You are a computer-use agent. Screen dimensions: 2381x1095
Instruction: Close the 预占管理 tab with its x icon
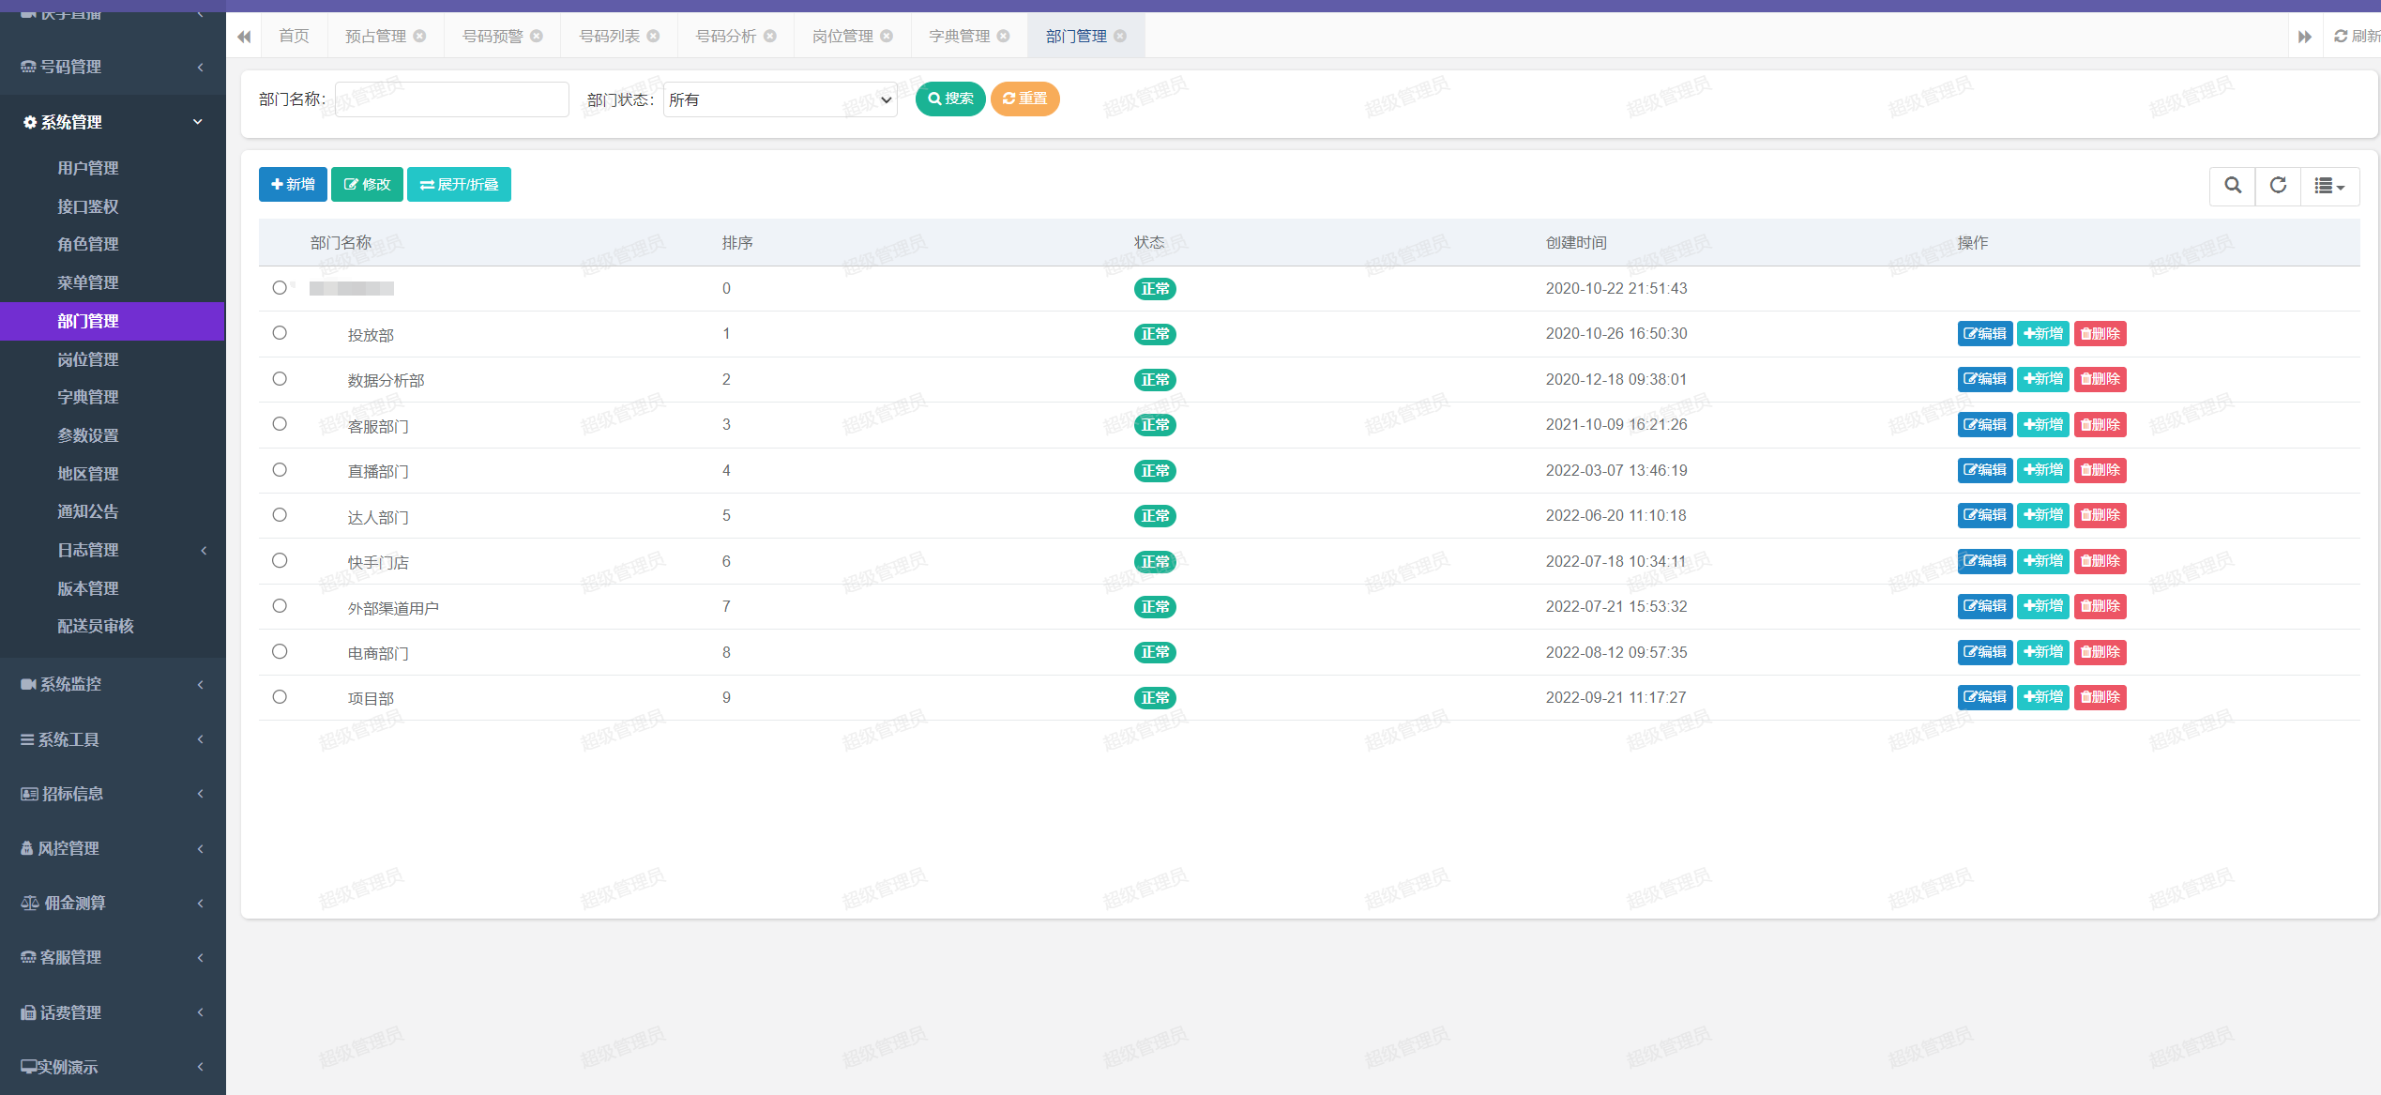coord(420,37)
